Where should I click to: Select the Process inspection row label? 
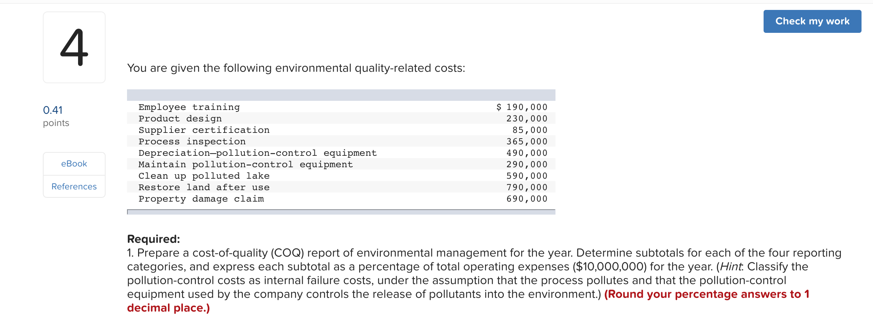click(x=192, y=142)
